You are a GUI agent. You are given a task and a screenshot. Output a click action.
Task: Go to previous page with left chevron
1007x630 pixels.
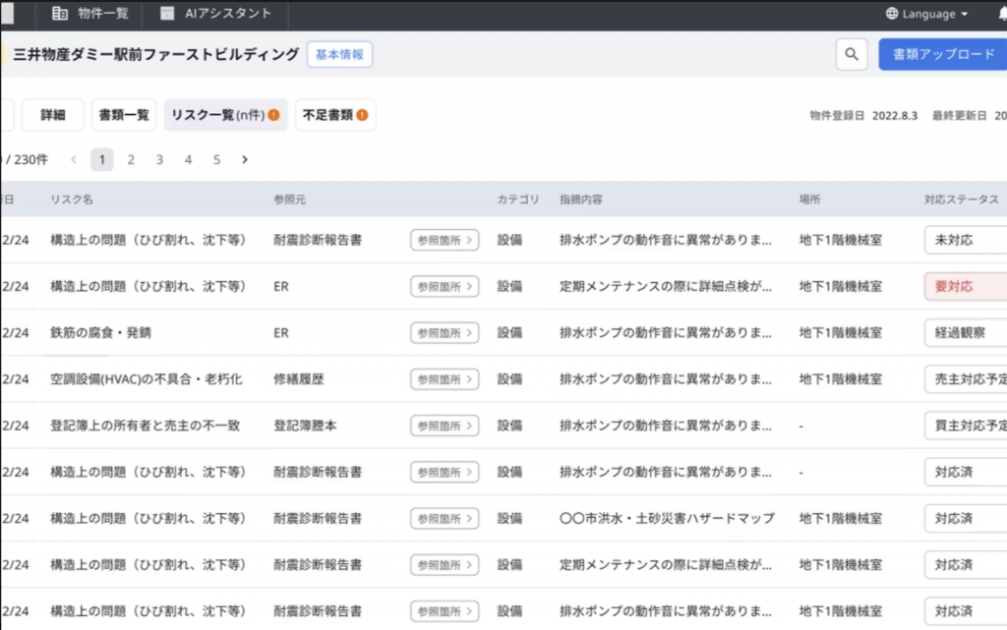pyautogui.click(x=74, y=159)
